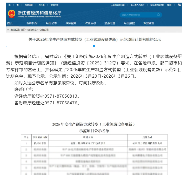Expand 政务服务 navigation menu

tap(71, 23)
